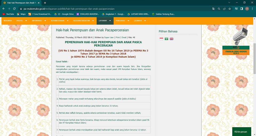Open the PROFIL menu
The width and height of the screenshot is (256, 136).
click(19, 21)
